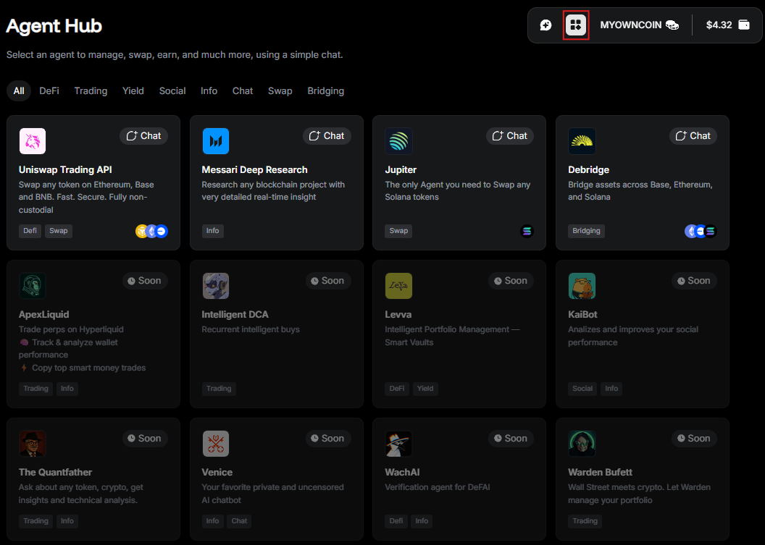Click the Intelligent DCA robot avatar
765x545 pixels.
[216, 286]
